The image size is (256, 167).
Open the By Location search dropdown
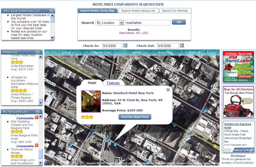click(121, 23)
